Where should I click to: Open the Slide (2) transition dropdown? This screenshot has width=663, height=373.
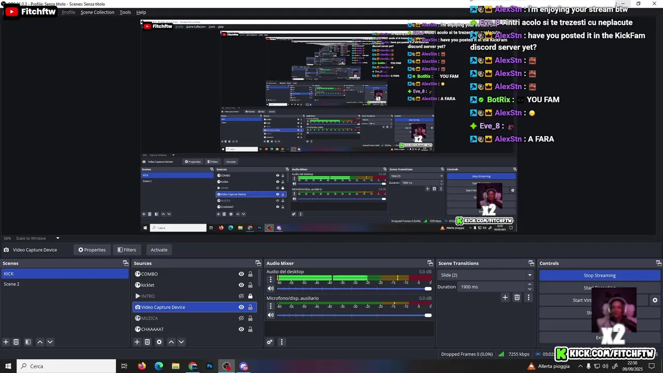point(485,275)
